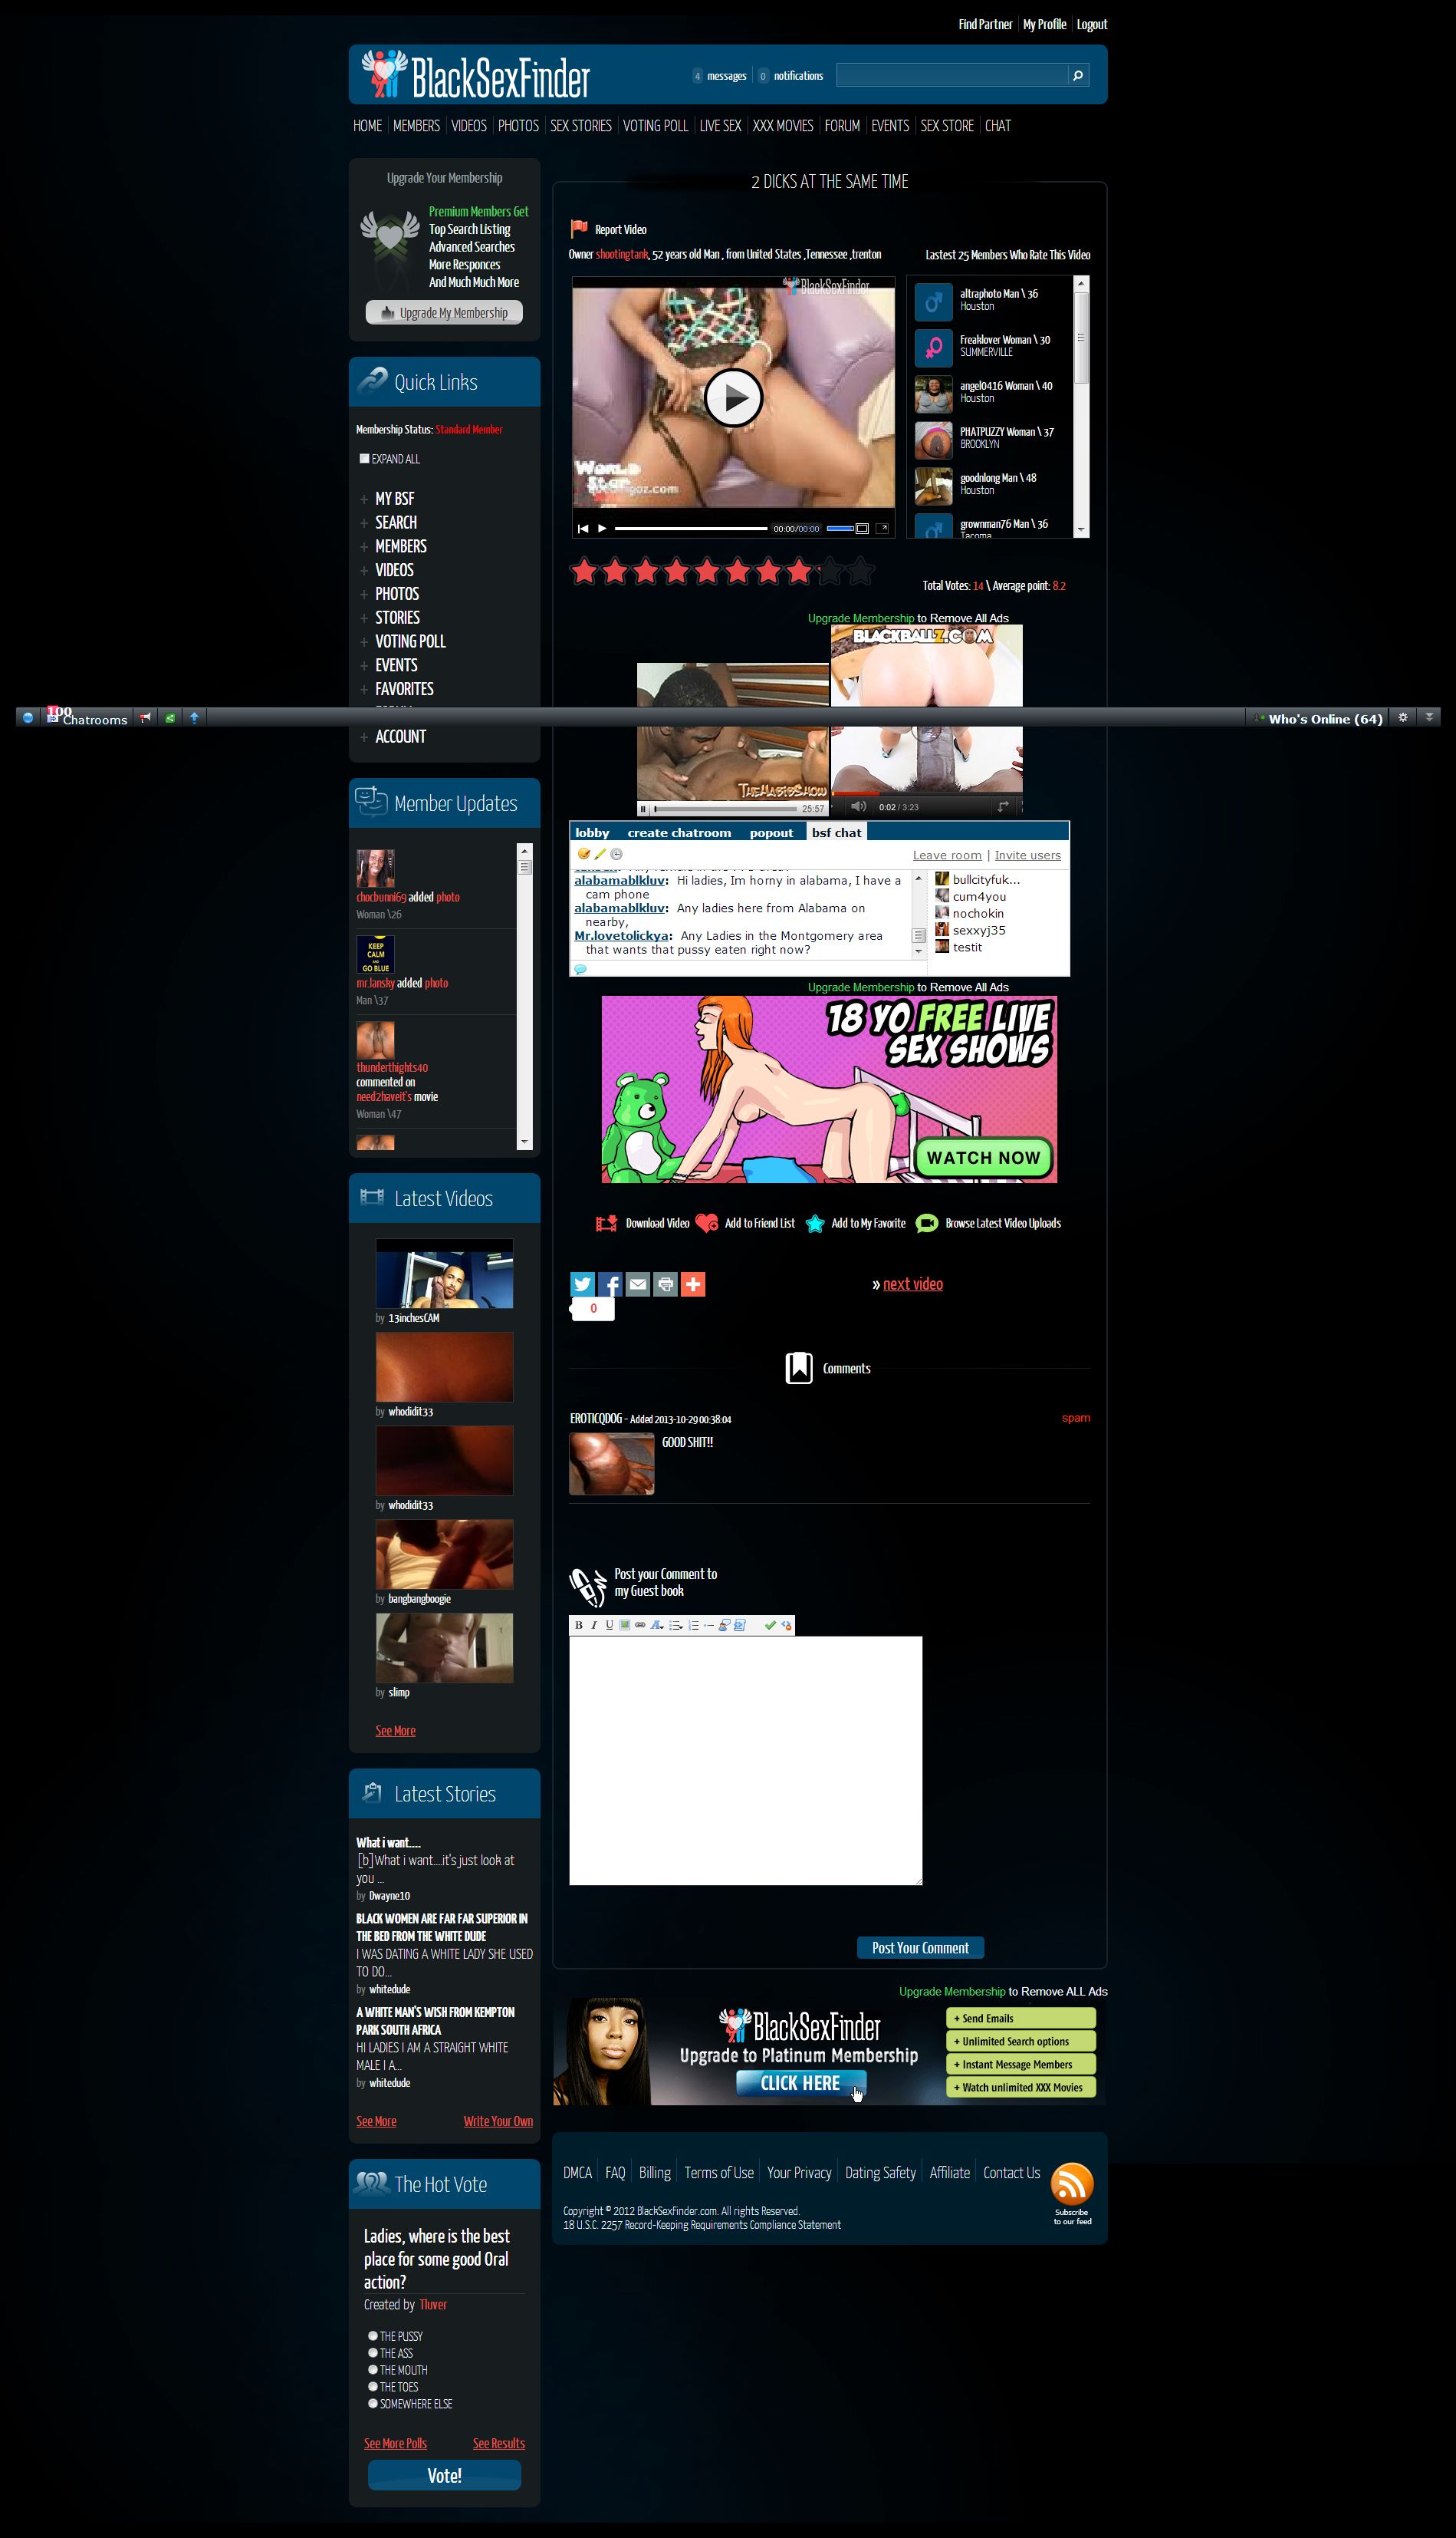This screenshot has height=2538, width=1456.
Task: Adjust video volume slider
Action: tap(840, 528)
